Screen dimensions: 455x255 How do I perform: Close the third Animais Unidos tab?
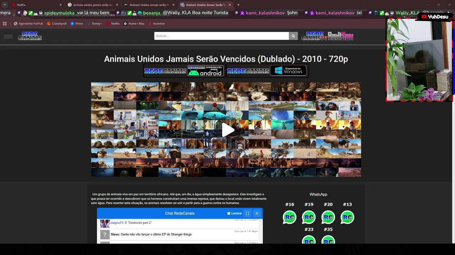(173, 5)
